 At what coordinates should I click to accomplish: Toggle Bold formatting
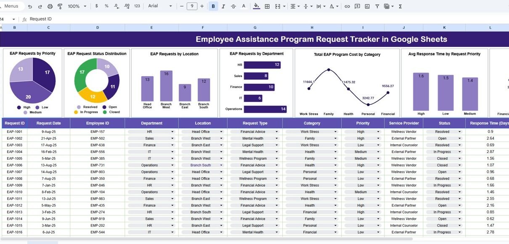[213, 6]
